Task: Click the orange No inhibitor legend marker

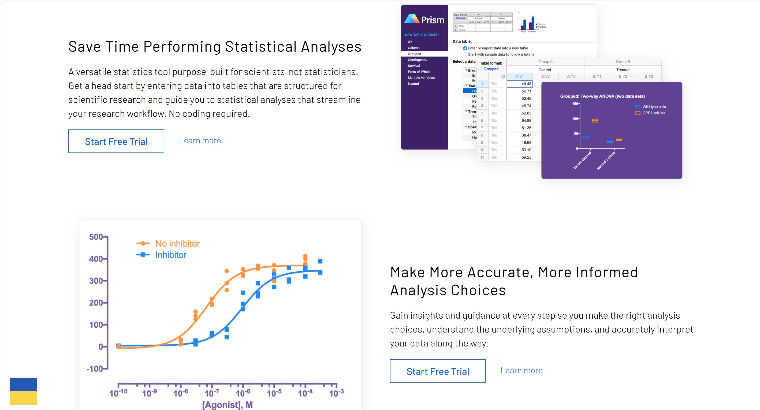Action: (143, 243)
